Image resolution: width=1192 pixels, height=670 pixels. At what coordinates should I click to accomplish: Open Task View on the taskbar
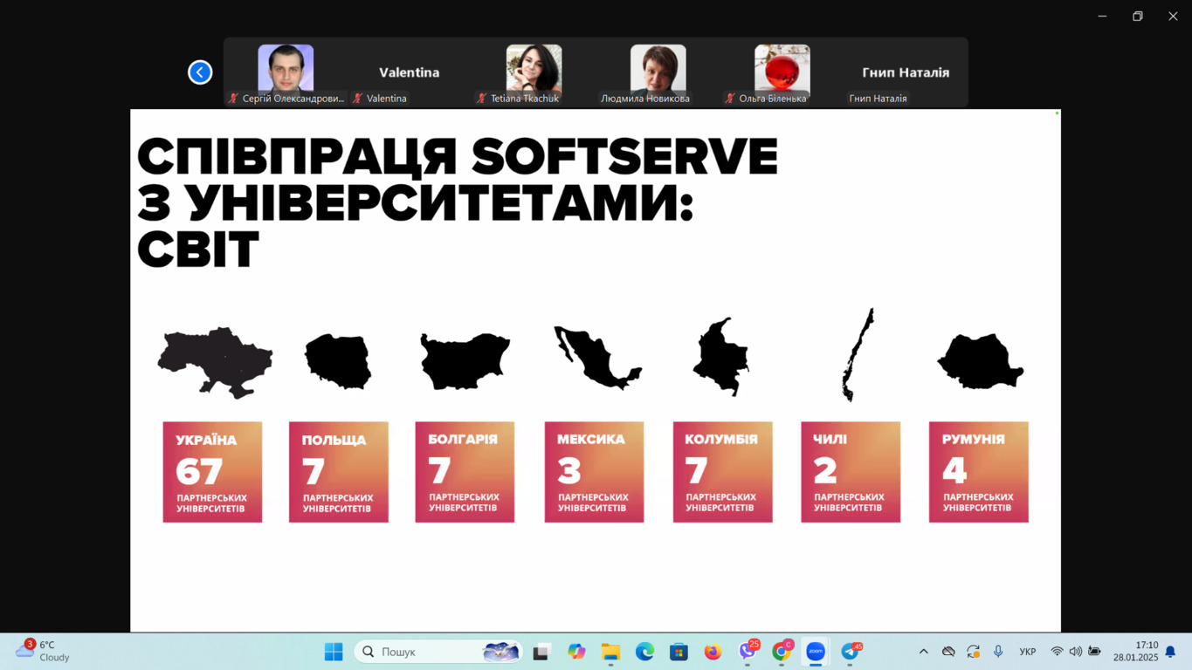coord(541,652)
